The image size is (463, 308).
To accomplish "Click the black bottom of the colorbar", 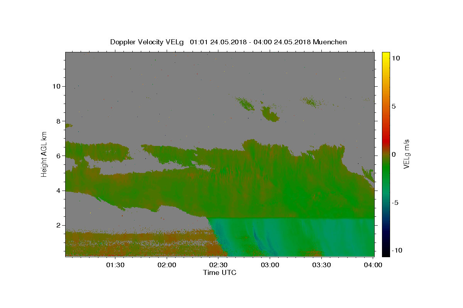I will (385, 252).
